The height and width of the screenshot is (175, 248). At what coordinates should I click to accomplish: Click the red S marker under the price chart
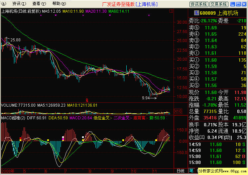click(x=87, y=100)
